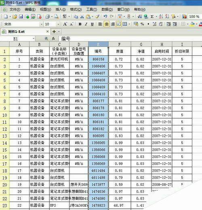Expand the AutoSum dropdown arrow

pyautogui.click(x=156, y=17)
